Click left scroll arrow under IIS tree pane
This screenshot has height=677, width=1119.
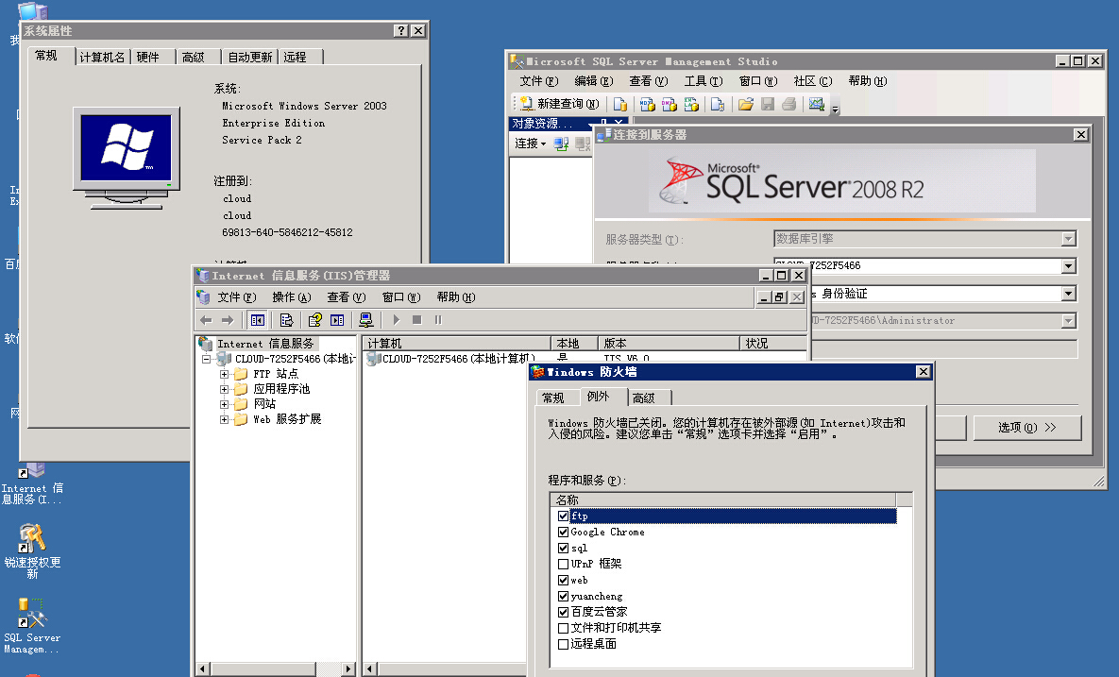(203, 669)
